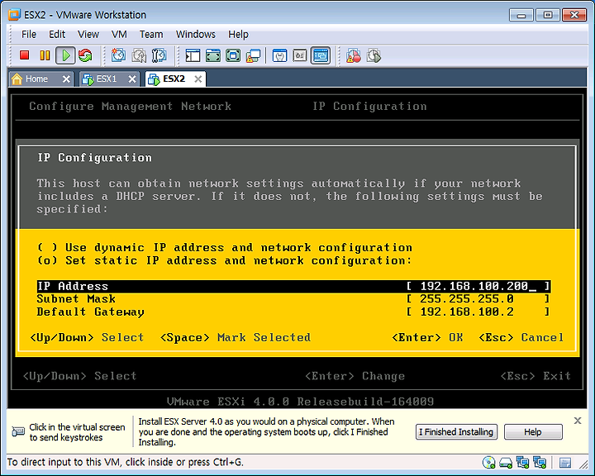Click the Space Mark Selected text
The height and width of the screenshot is (476, 595).
[236, 337]
